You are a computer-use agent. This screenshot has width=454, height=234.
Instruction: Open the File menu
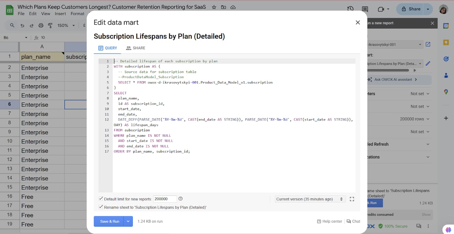[x=21, y=14]
